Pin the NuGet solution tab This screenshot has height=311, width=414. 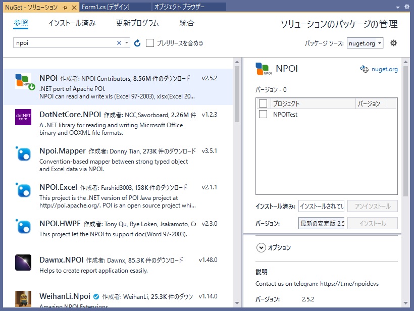(x=65, y=8)
